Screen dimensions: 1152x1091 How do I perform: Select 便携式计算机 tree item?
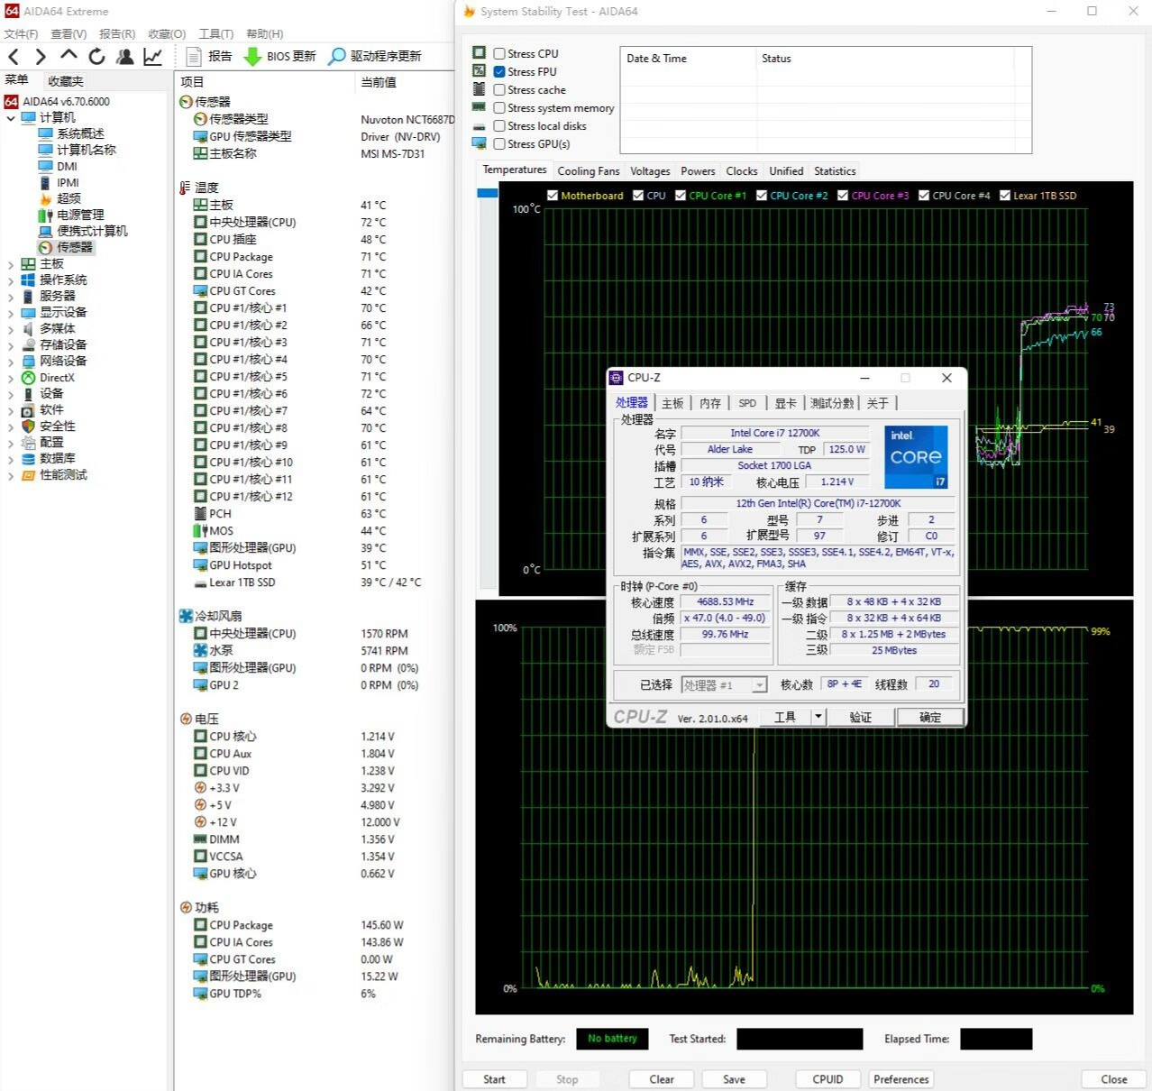(x=92, y=231)
